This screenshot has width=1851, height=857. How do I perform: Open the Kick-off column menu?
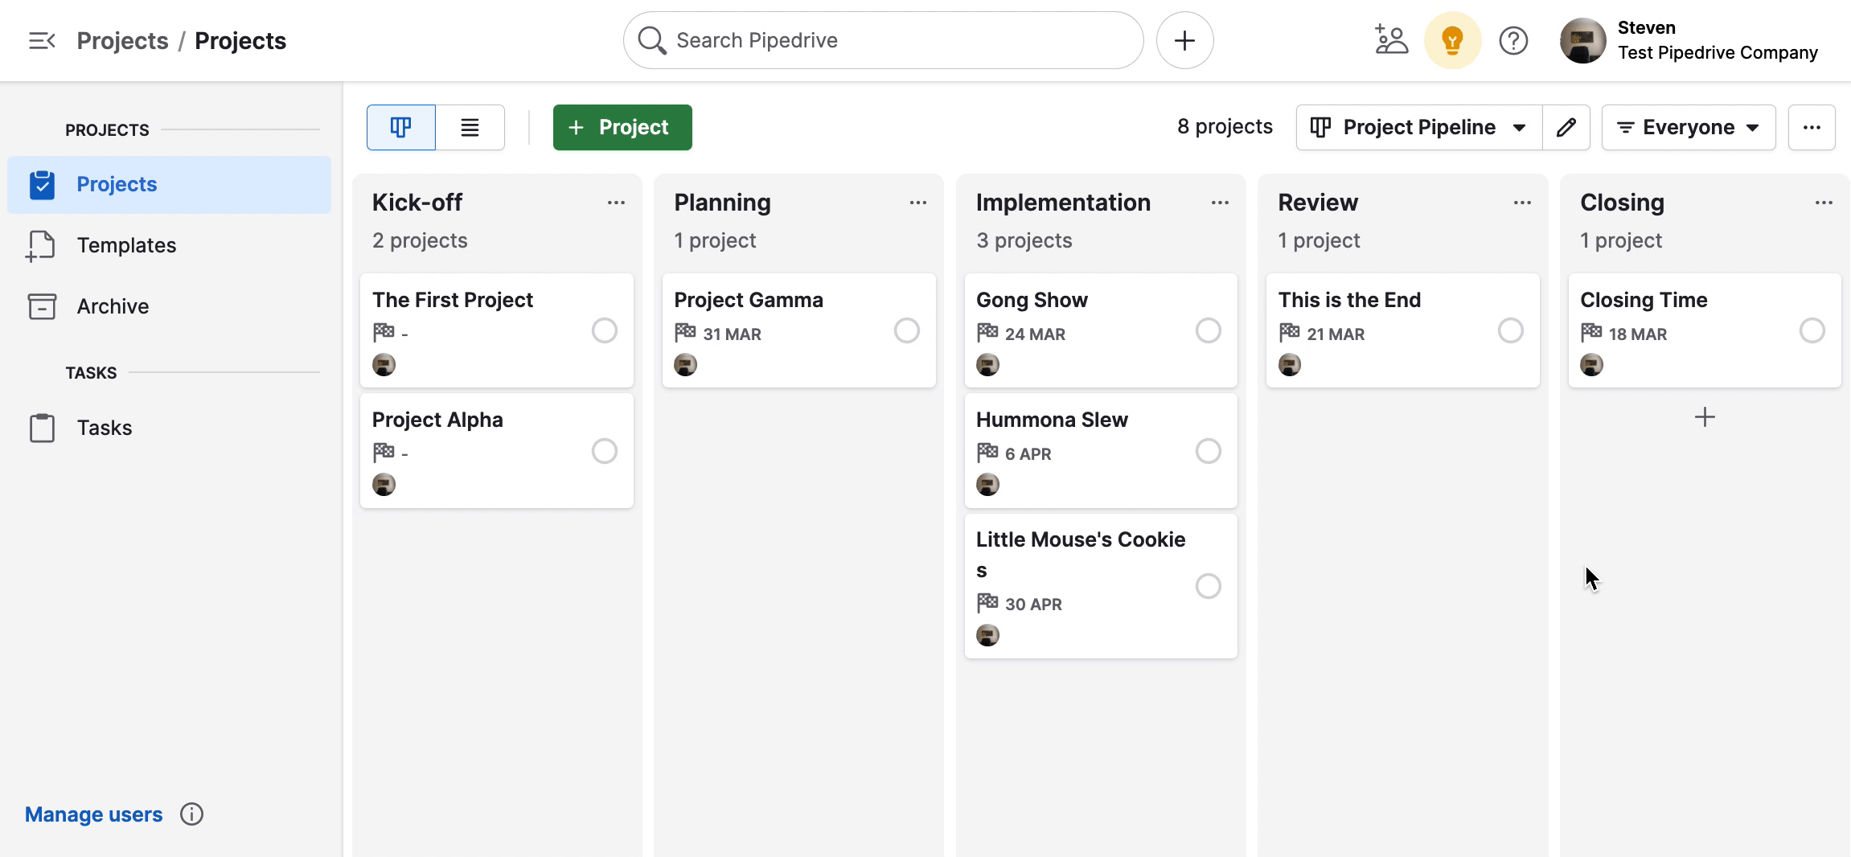(616, 202)
